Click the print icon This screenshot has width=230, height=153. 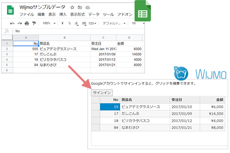point(27,23)
